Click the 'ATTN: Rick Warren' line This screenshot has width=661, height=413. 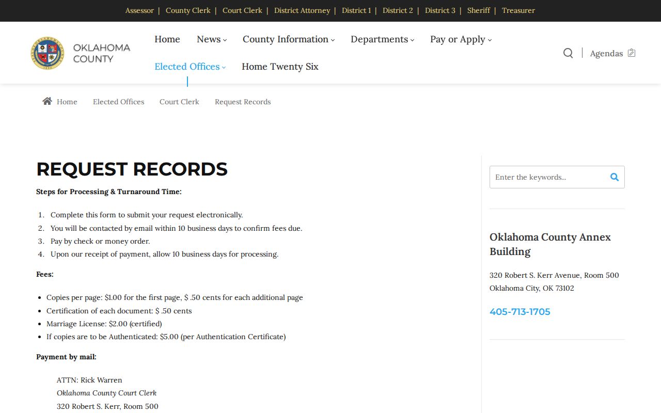89,380
